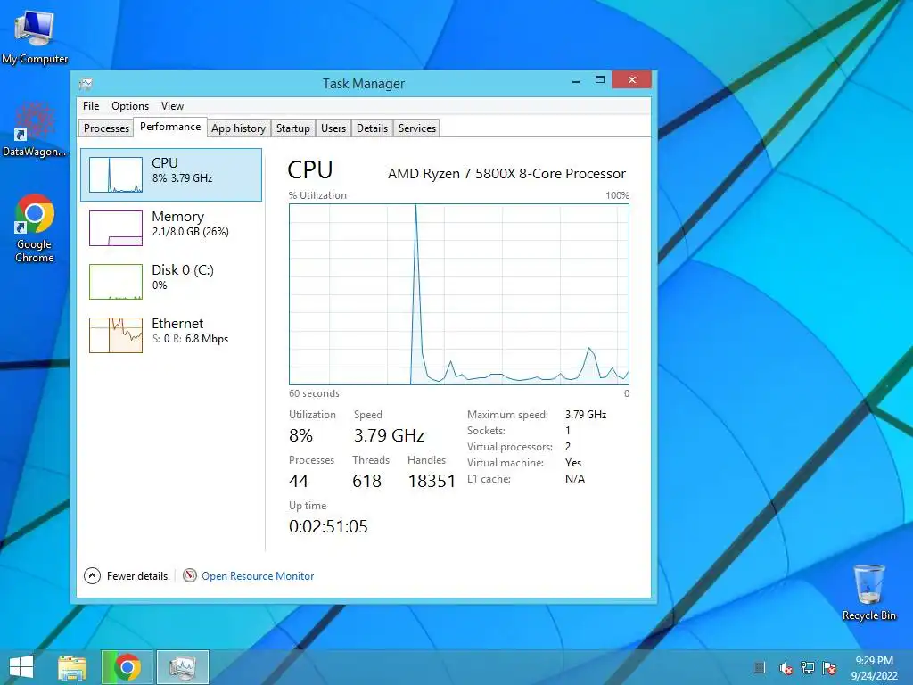The width and height of the screenshot is (913, 685).
Task: Click the Threads value 618
Action: coord(366,481)
